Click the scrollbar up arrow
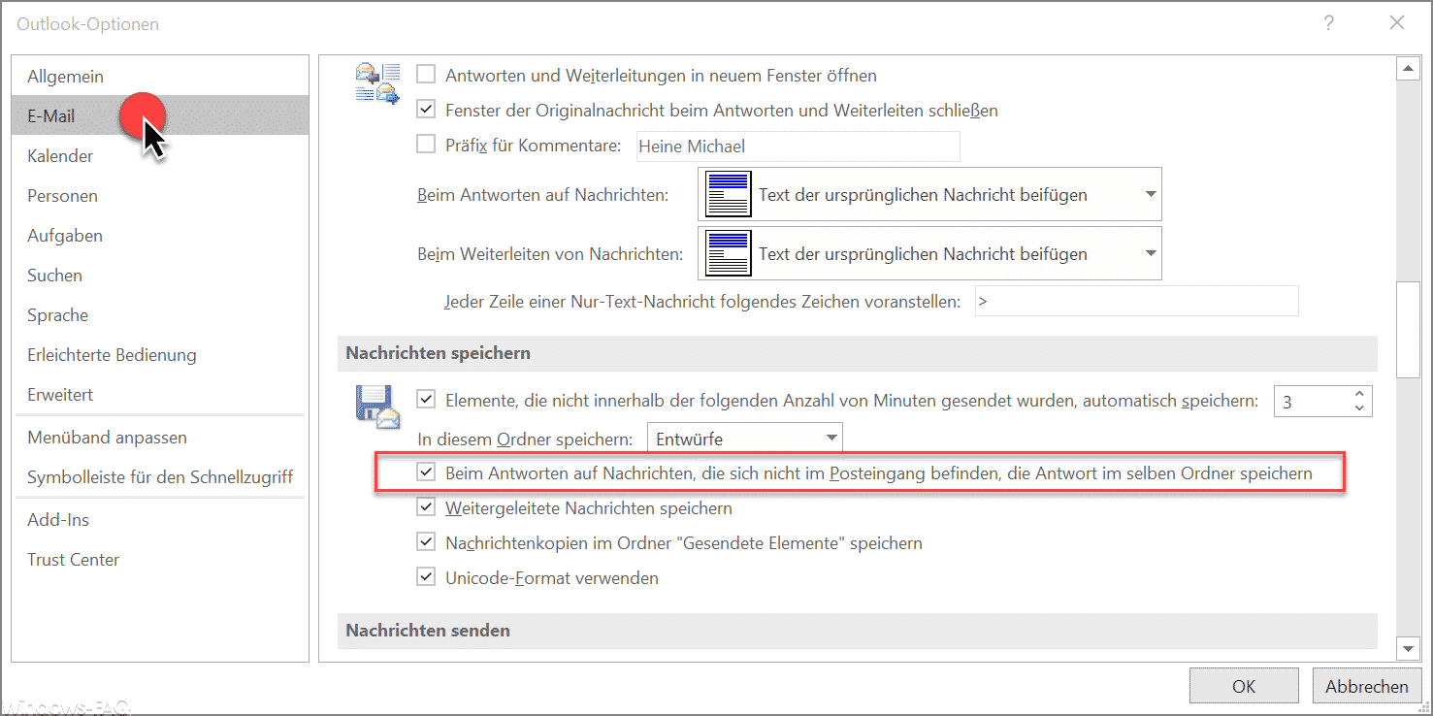The image size is (1433, 716). (x=1407, y=69)
